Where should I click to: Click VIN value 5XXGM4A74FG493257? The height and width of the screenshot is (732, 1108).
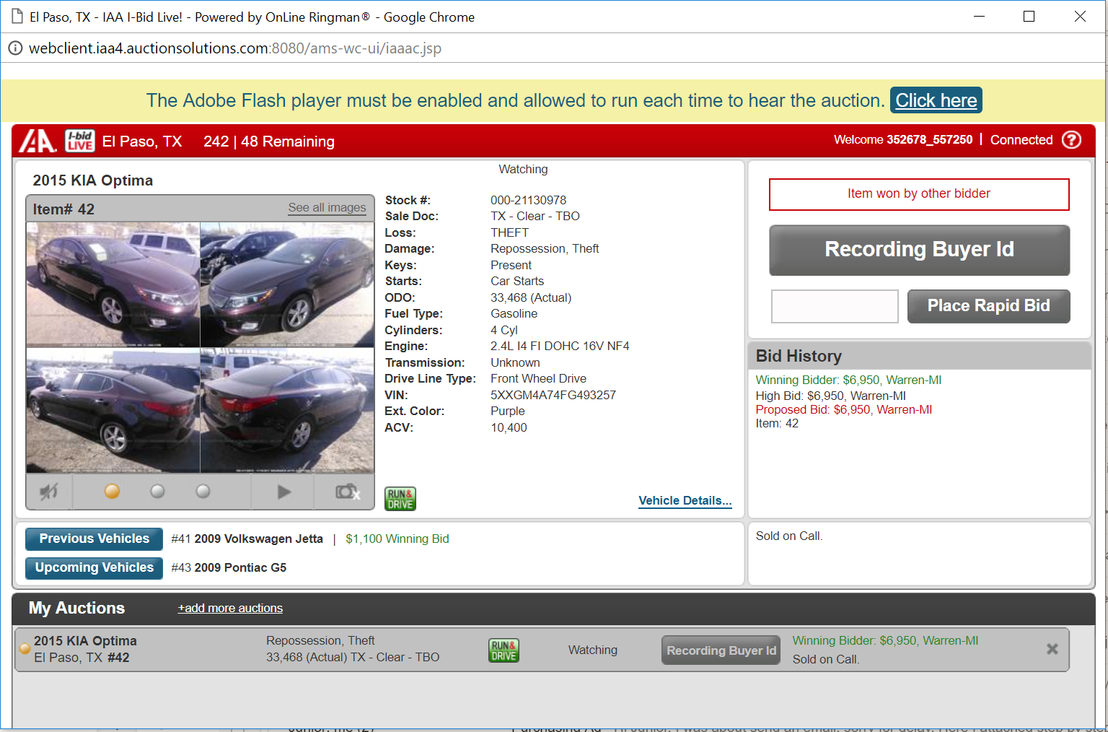[x=553, y=395]
